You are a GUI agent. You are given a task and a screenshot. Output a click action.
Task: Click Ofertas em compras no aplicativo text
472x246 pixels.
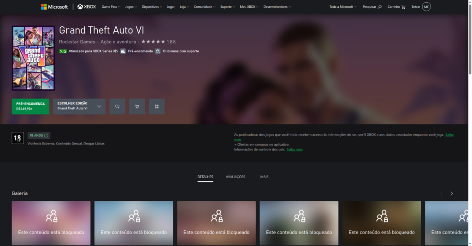pyautogui.click(x=262, y=145)
